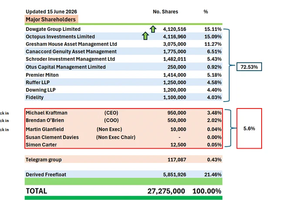This screenshot has width=296, height=200.
Task: Select the 'Dowgate Group Limited' cell
Action: 53,29
